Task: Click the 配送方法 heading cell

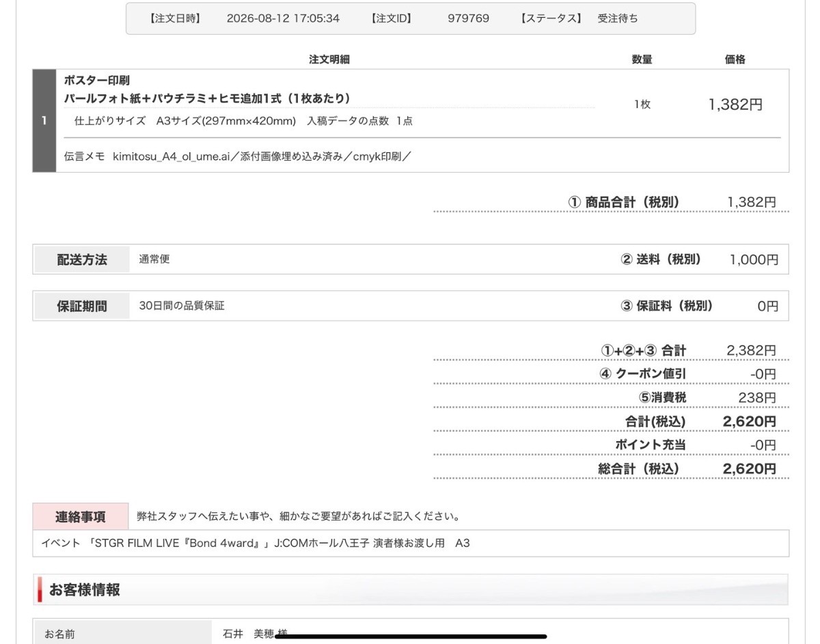Action: point(81,260)
